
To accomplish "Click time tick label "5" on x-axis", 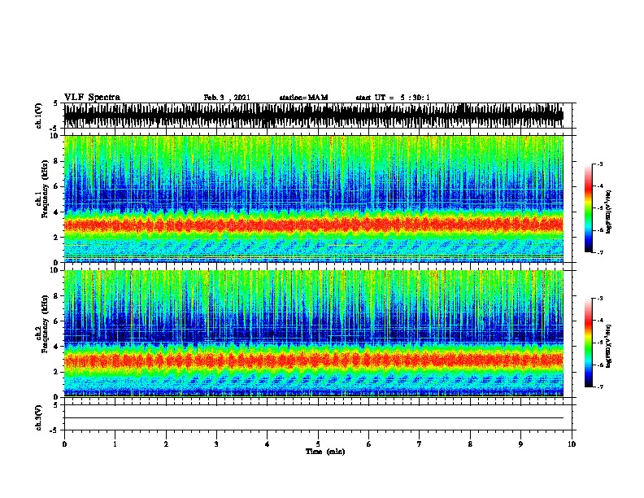I will click(x=318, y=444).
